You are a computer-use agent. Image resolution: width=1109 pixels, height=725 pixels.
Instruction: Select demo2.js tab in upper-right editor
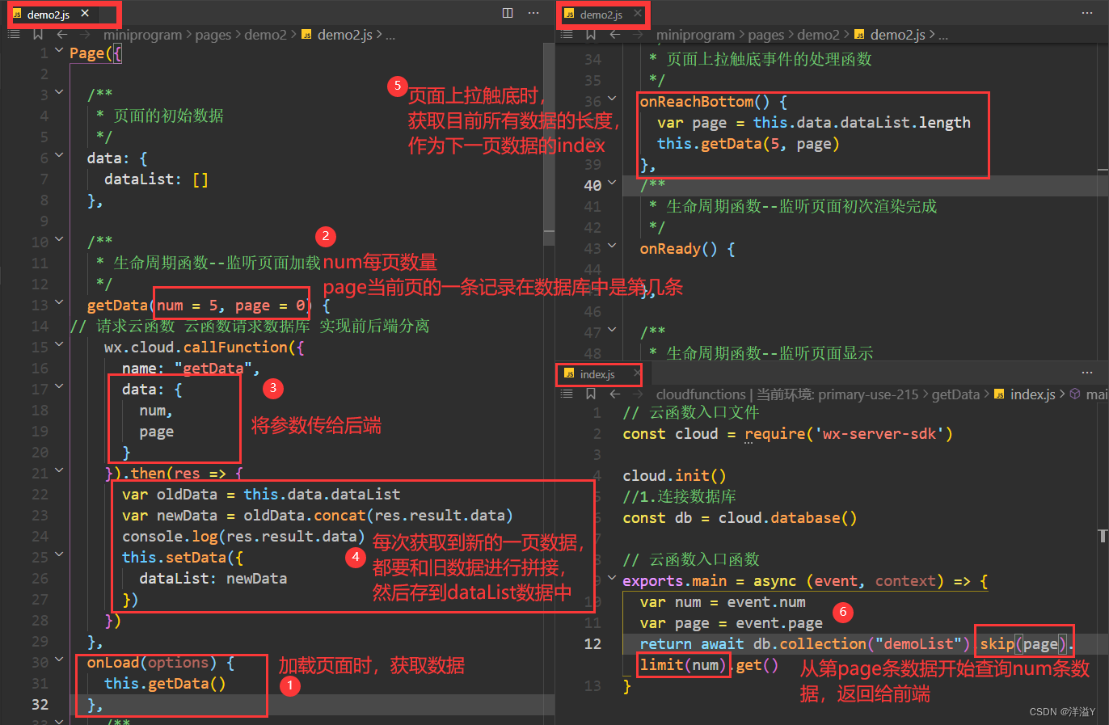coord(601,14)
